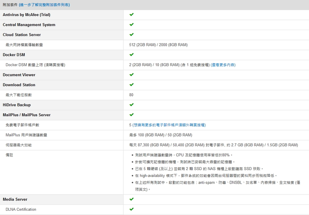Click the HiDrive Backup green checkmark

[x=132, y=105]
